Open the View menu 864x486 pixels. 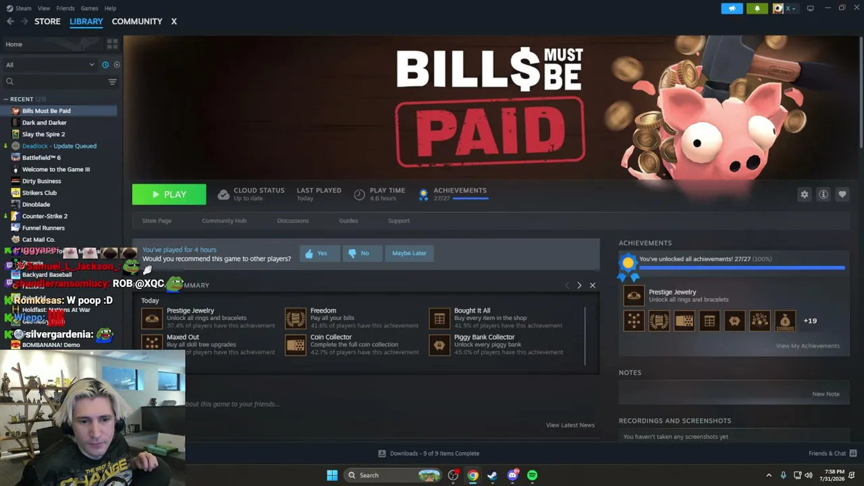[x=44, y=8]
